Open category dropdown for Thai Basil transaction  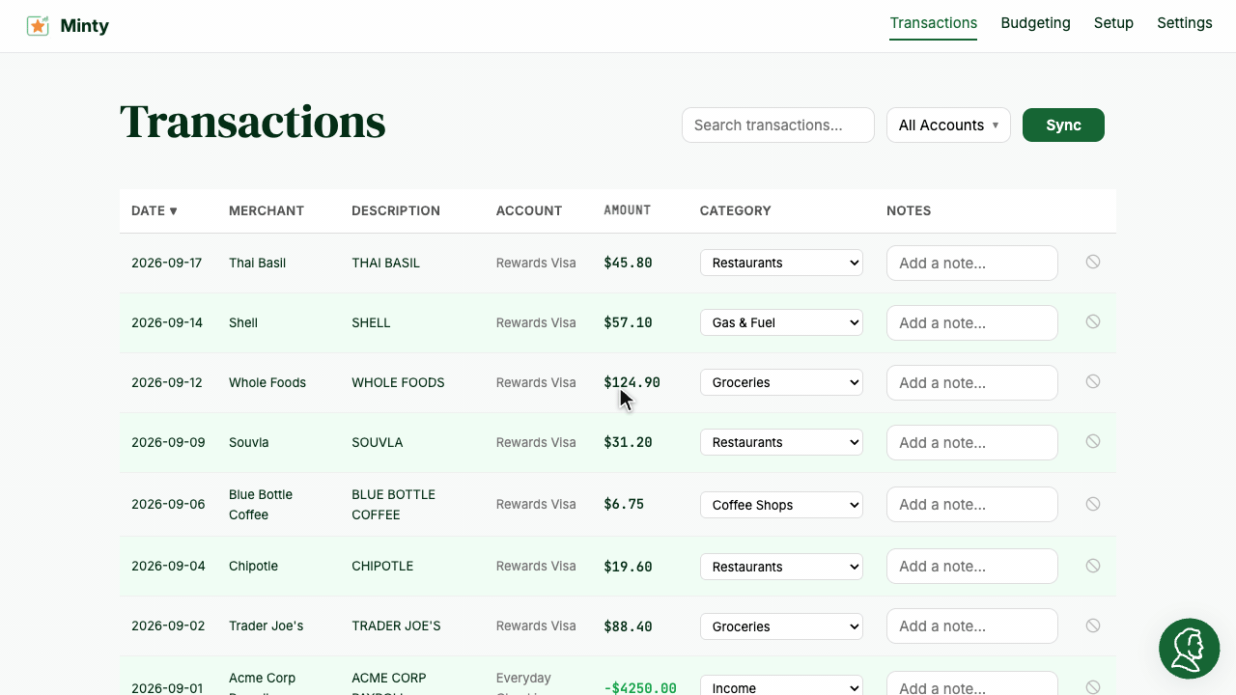[781, 263]
